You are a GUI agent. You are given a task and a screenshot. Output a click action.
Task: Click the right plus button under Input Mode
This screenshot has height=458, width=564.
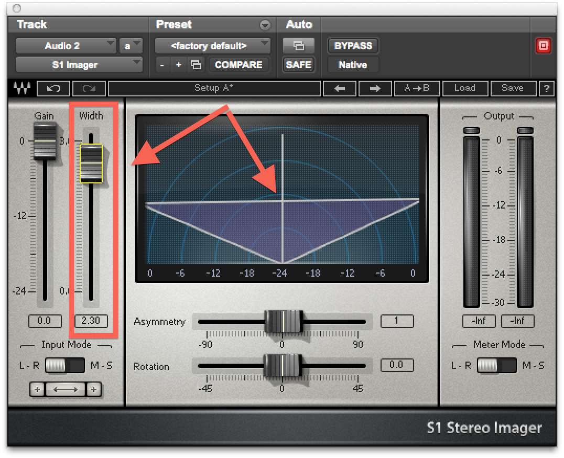pos(93,389)
